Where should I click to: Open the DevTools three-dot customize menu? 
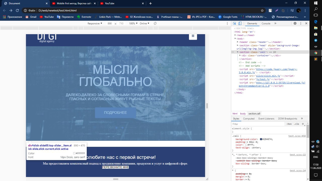point(301,23)
